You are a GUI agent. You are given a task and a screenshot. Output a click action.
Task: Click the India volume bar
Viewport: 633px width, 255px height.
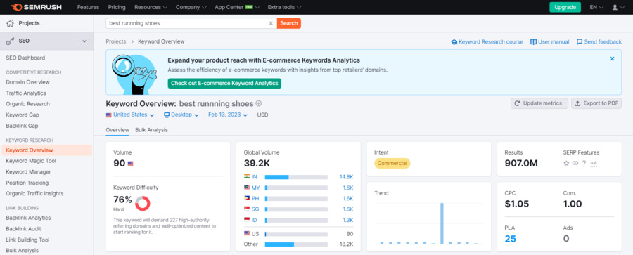point(296,177)
